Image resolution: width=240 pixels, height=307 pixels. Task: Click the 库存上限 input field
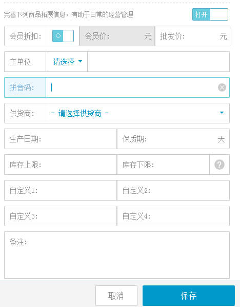[61, 165]
